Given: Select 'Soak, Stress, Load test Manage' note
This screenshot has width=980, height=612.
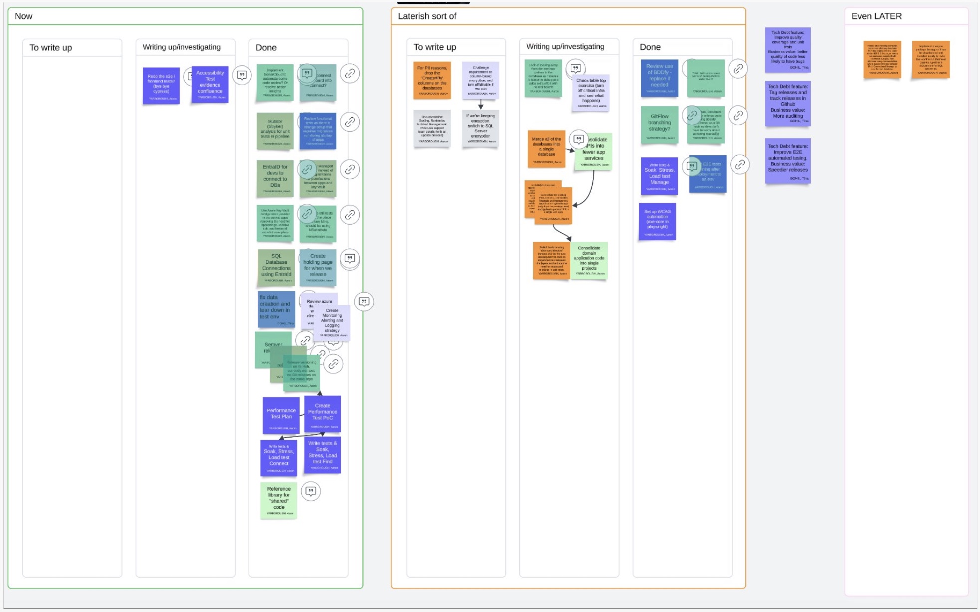Looking at the screenshot, I should (x=660, y=176).
